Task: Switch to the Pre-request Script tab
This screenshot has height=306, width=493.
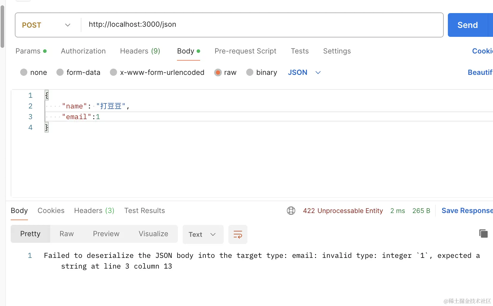Action: click(x=245, y=51)
